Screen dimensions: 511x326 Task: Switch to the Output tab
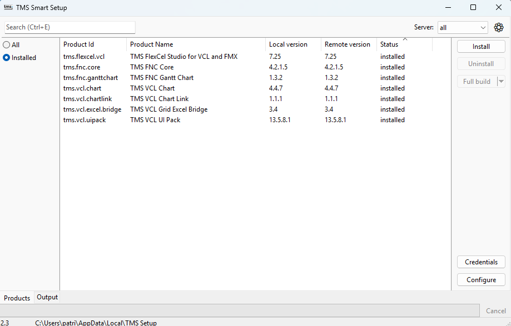click(x=47, y=297)
